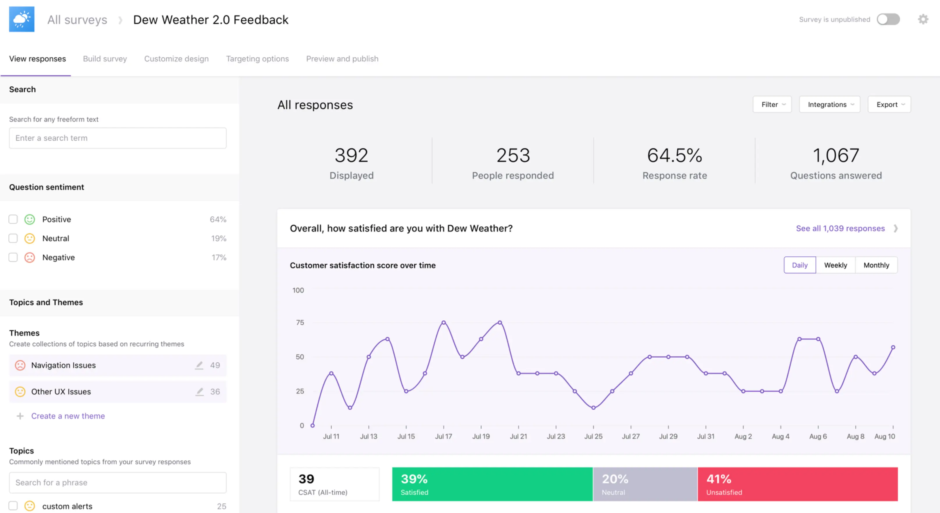Open the settings gear icon
The width and height of the screenshot is (940, 513).
923,19
